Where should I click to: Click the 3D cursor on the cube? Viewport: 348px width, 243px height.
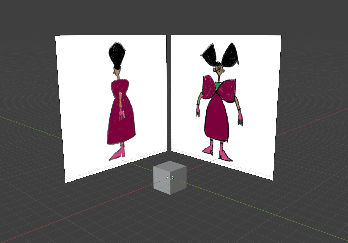(x=170, y=177)
